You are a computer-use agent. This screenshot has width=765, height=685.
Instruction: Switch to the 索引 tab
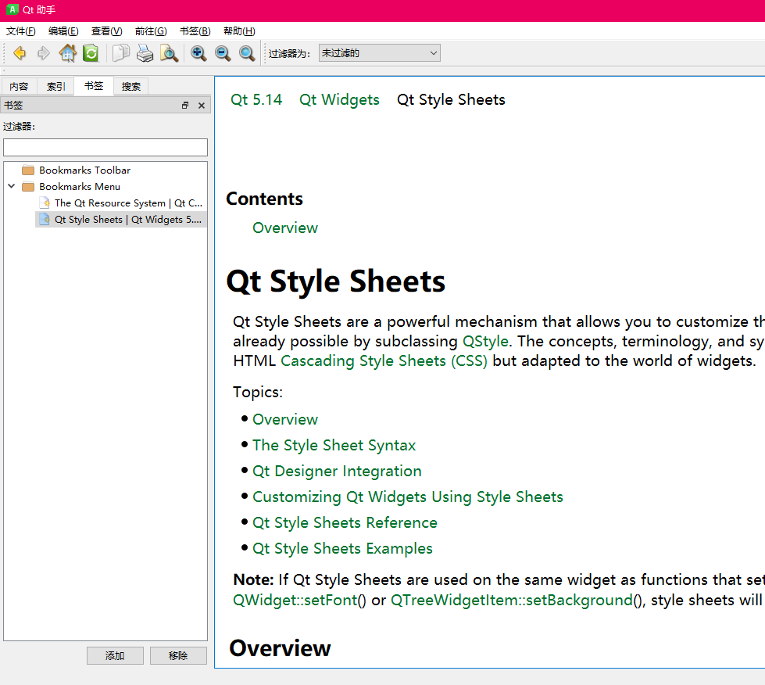point(56,87)
